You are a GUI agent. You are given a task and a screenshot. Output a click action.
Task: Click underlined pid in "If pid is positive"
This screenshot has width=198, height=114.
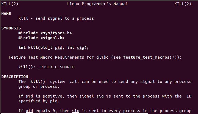click(x=29, y=96)
